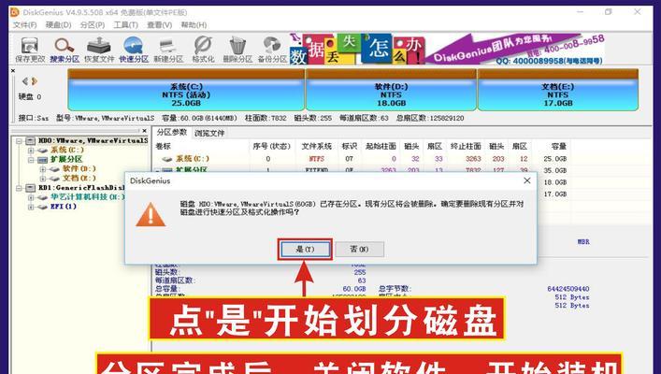Collapse the 扩展分区 tree node
This screenshot has height=374, width=661.
(x=31, y=160)
